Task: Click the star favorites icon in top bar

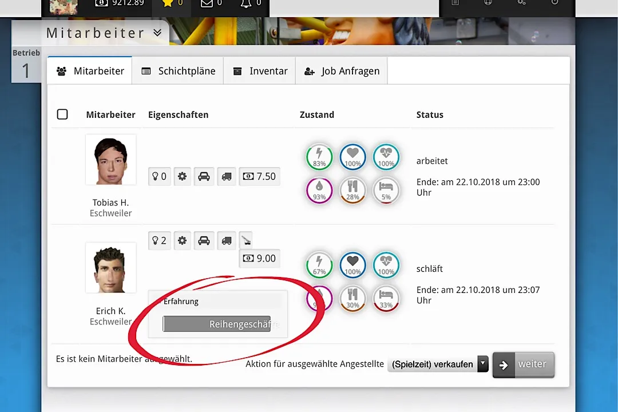Action: point(168,3)
